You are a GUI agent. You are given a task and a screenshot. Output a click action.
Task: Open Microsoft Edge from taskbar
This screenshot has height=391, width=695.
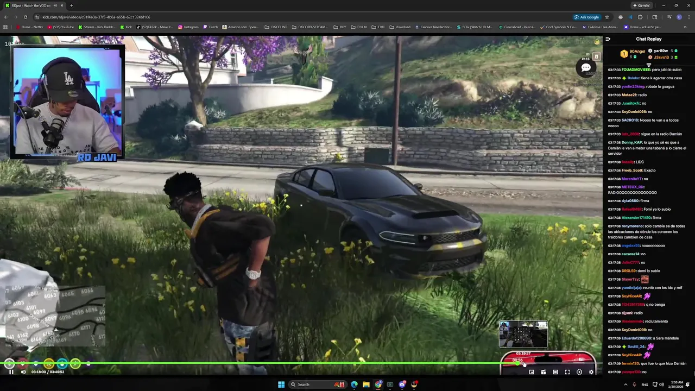coord(355,384)
